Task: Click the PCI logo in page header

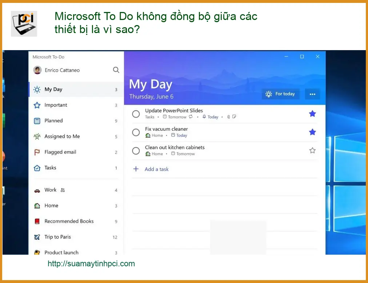Action: click(x=24, y=24)
